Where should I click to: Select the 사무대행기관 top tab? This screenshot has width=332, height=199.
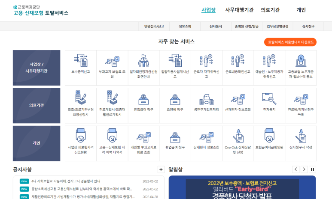239,10
